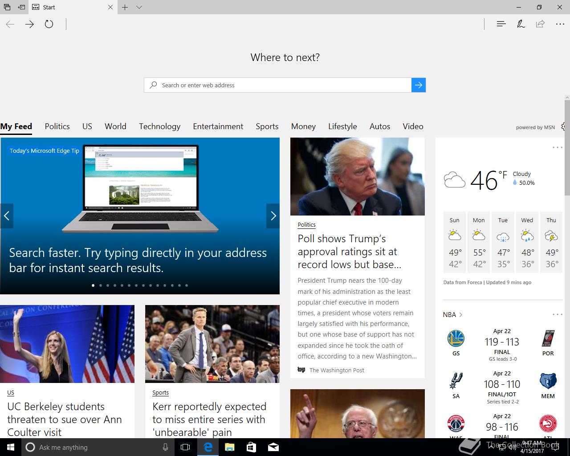Open the Video tab
The width and height of the screenshot is (570, 456).
413,126
